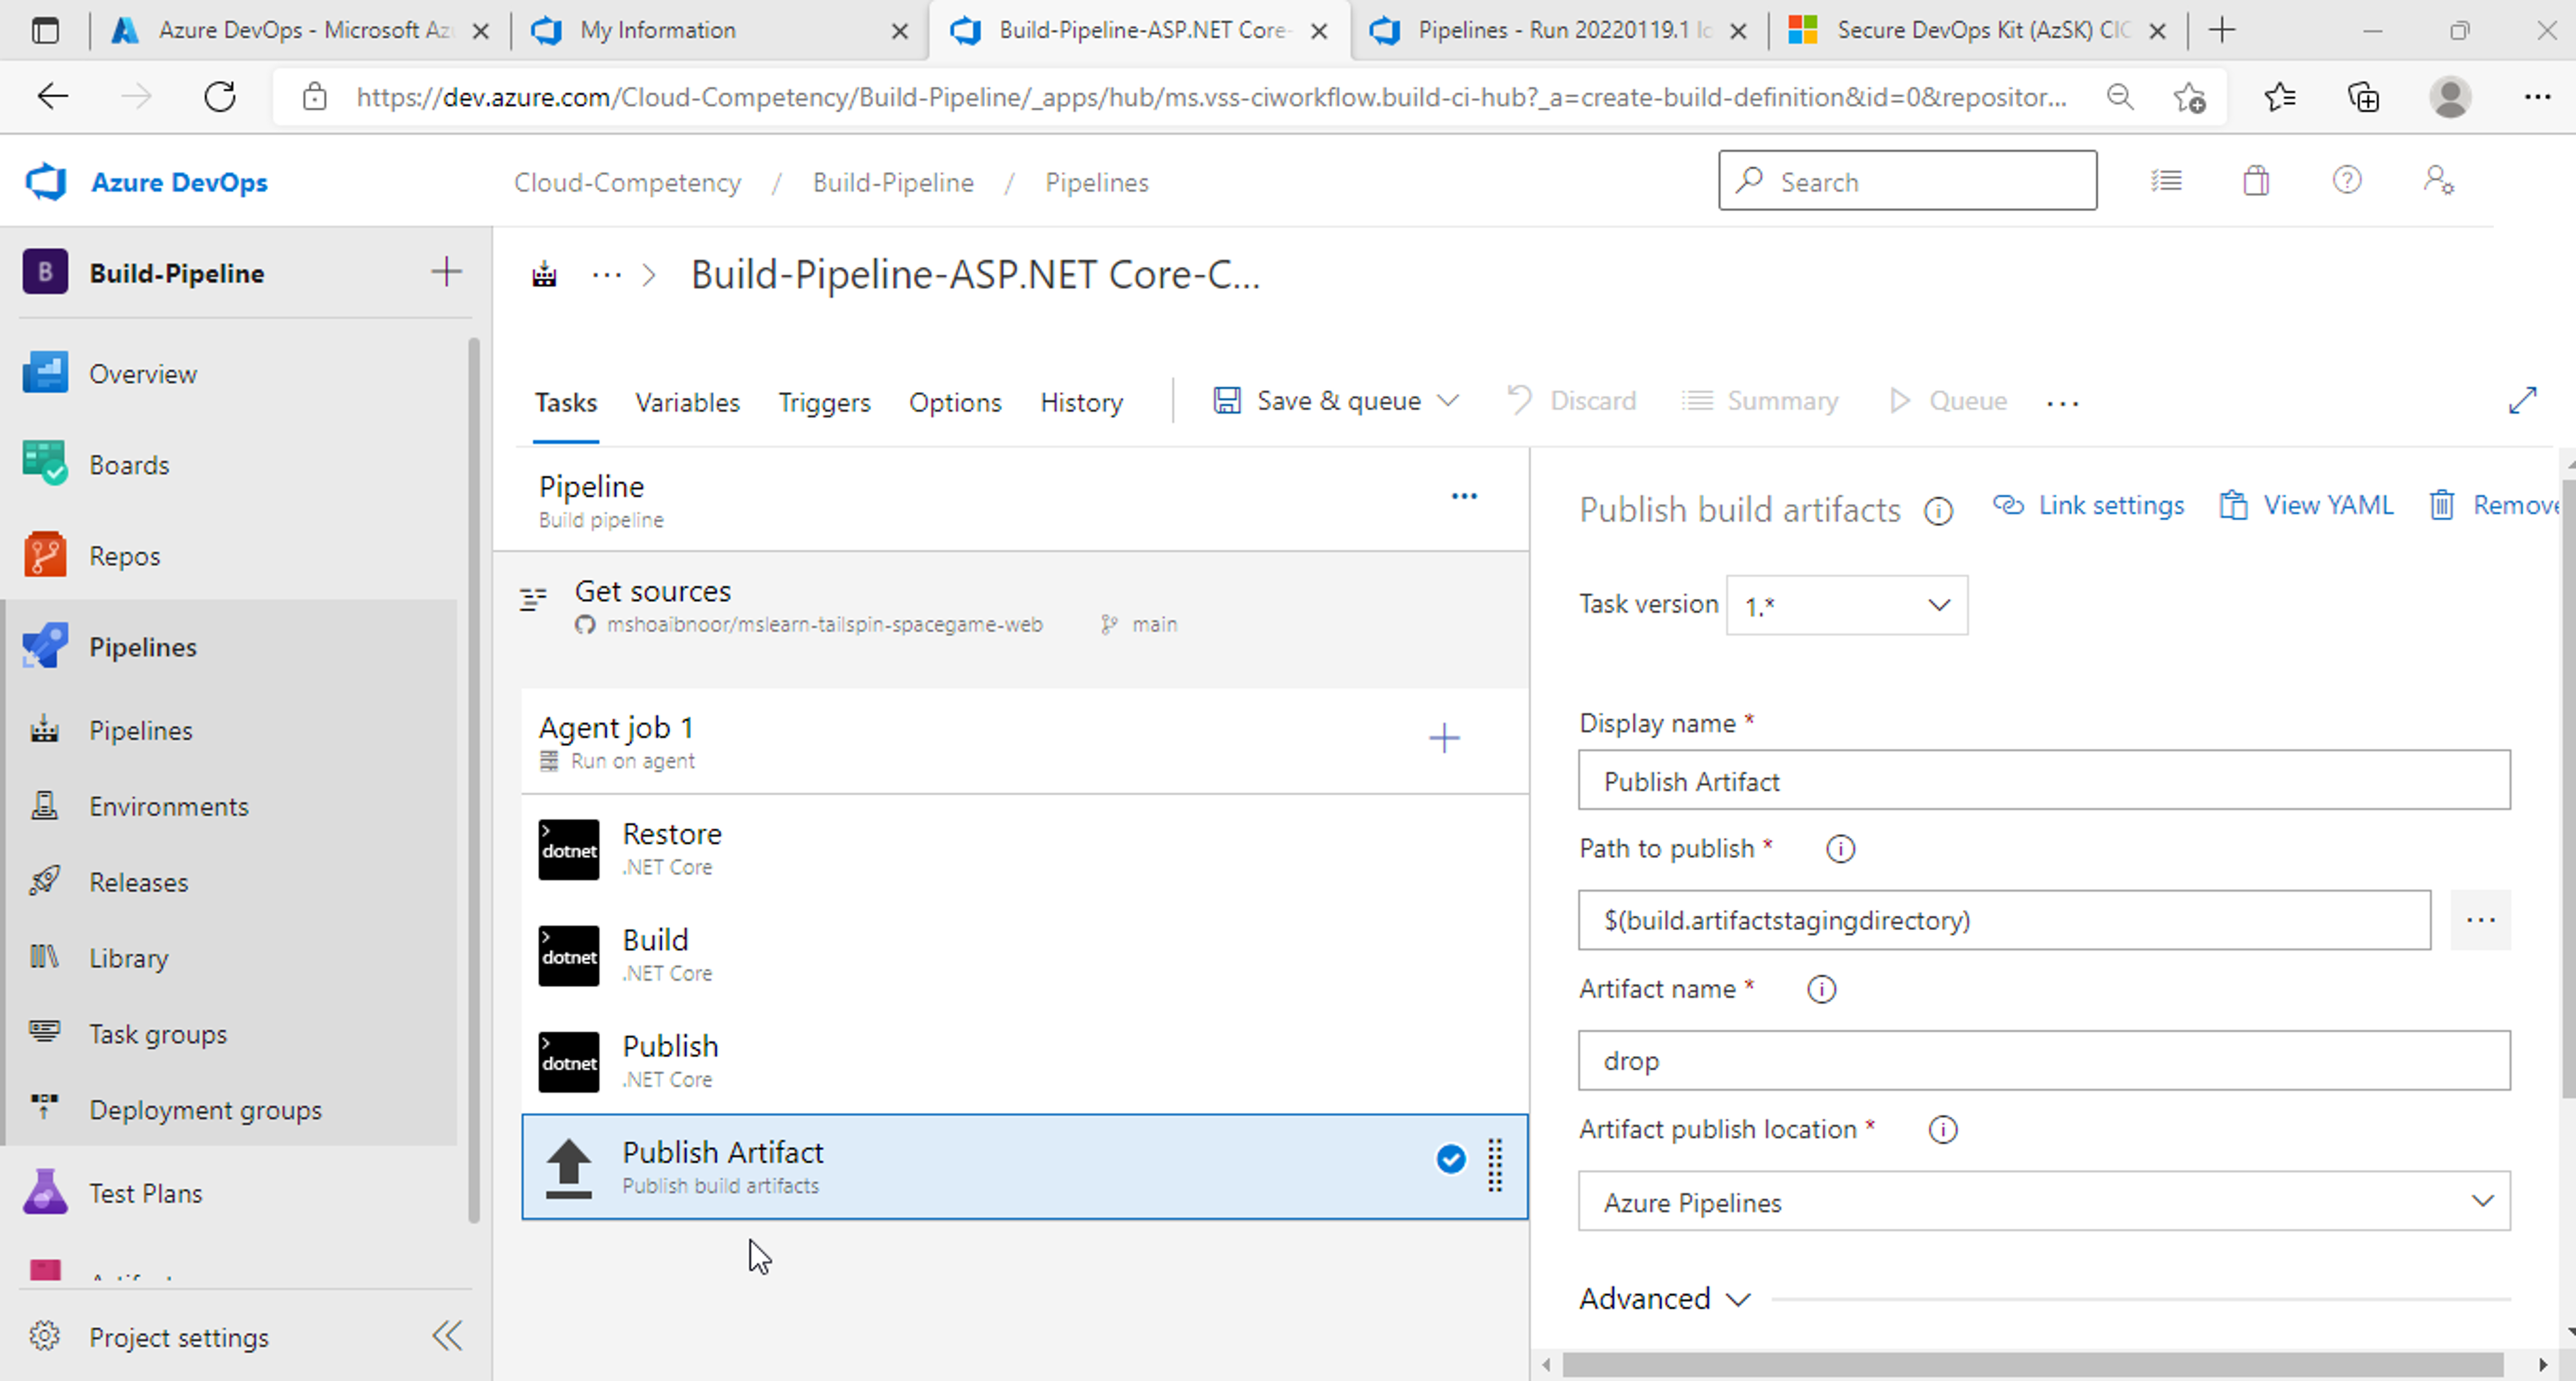Open breadcrumb ellipsis before pipeline name
Screen dimensions: 2576x1381
coord(607,275)
